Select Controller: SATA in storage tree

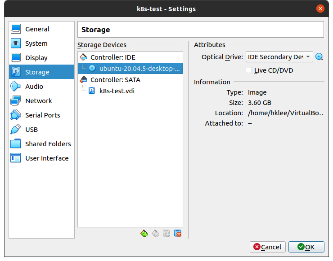[130, 79]
